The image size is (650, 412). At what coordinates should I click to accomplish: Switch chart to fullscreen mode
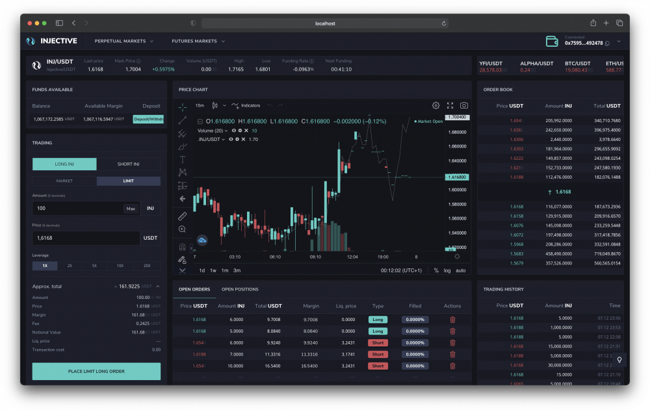click(450, 106)
